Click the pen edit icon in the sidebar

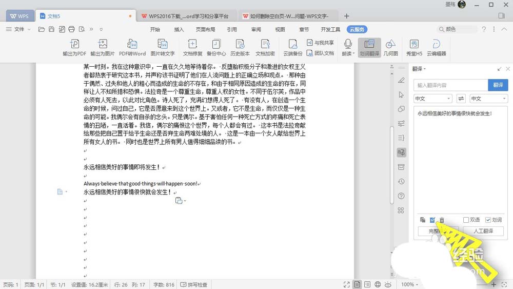401,80
